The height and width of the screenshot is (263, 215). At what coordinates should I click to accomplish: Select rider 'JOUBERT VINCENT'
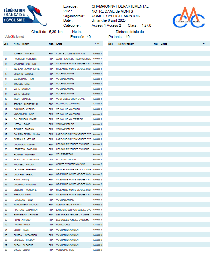[24, 54]
